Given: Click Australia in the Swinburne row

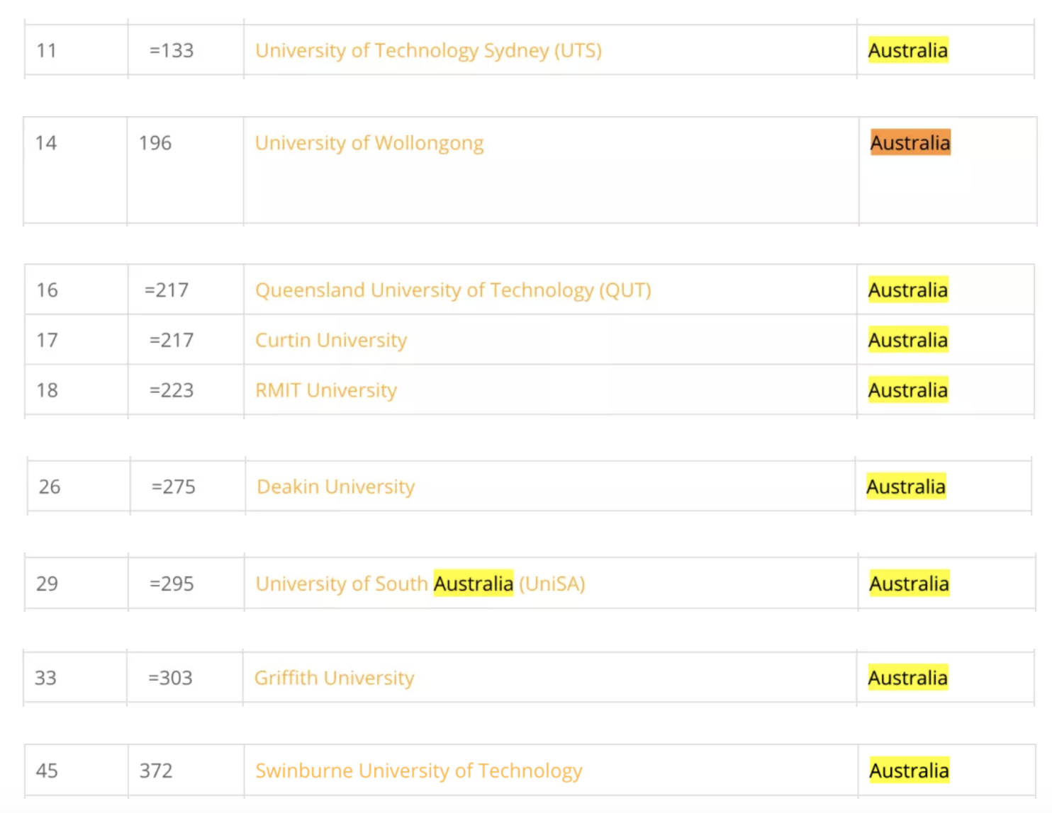Looking at the screenshot, I should pos(910,771).
